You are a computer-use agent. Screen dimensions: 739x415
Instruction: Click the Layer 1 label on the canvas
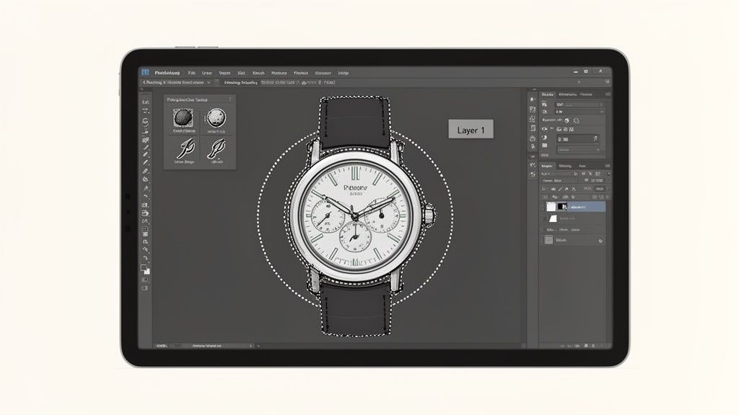point(472,130)
